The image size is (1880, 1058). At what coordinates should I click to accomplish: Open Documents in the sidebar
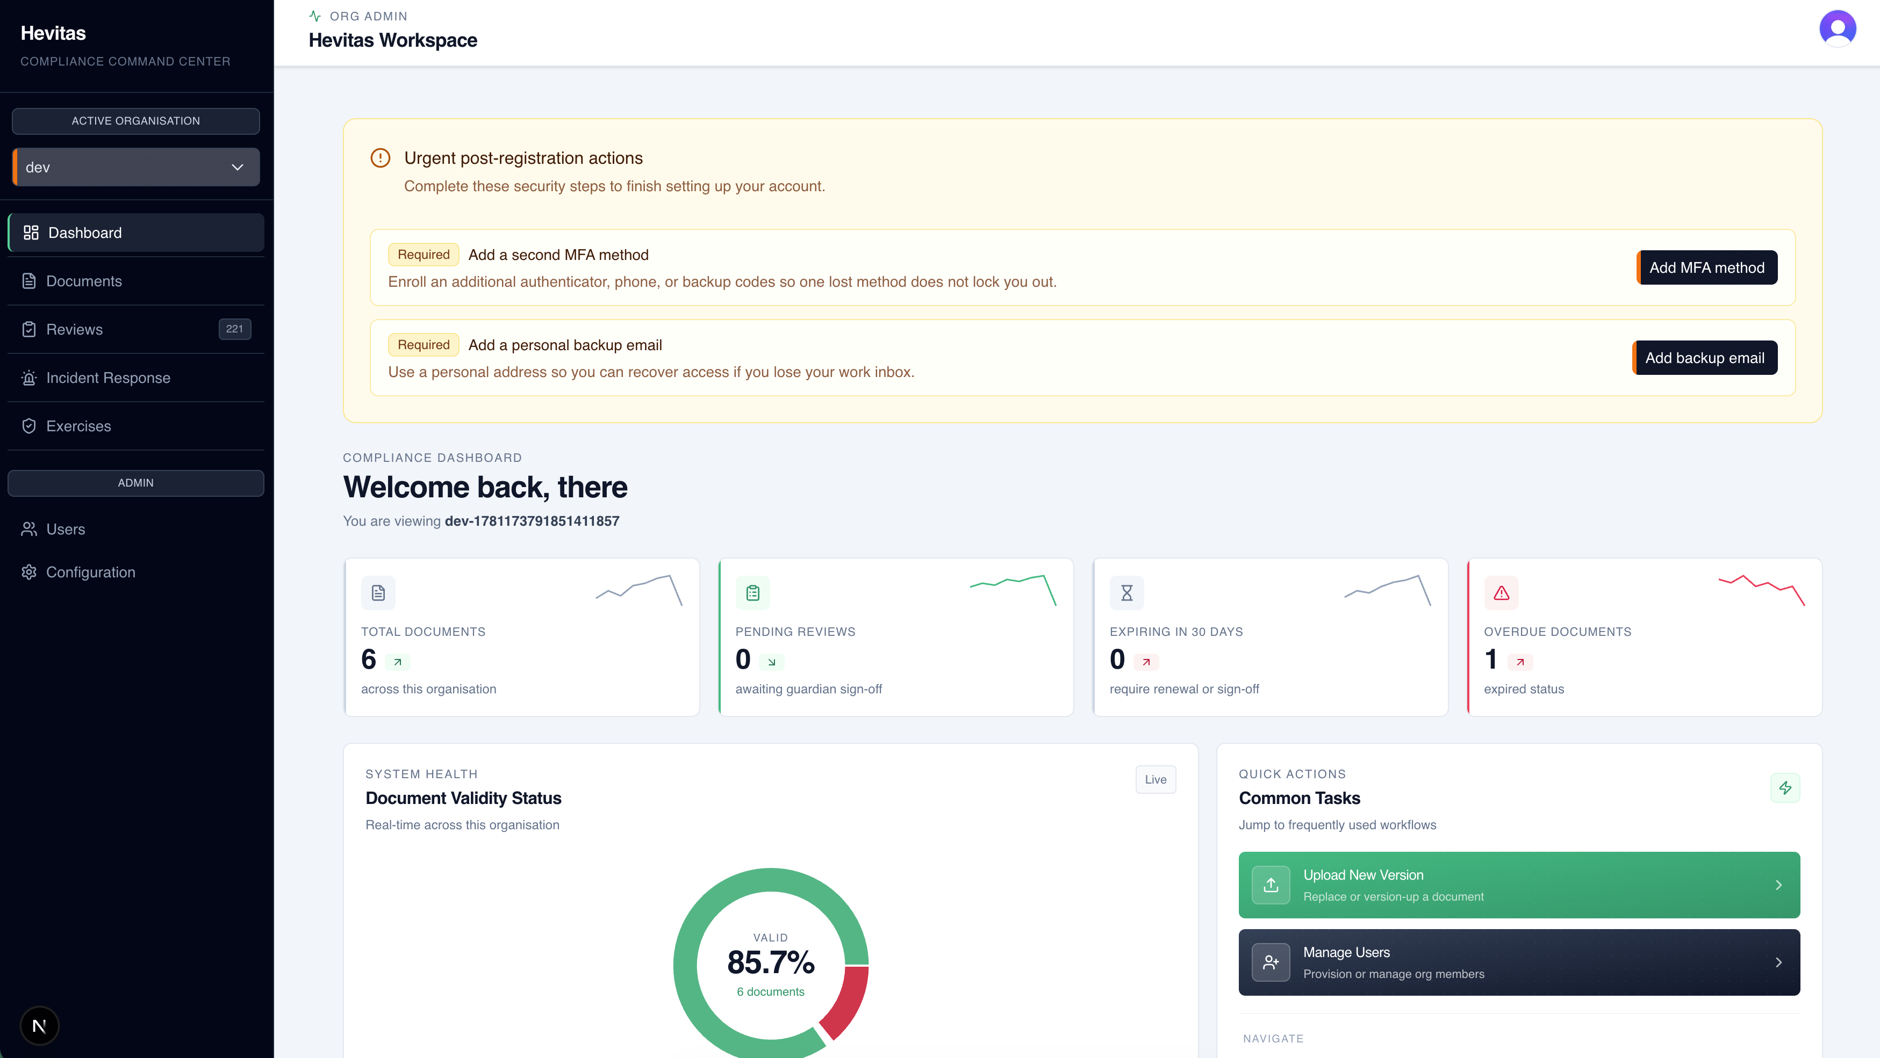click(x=136, y=281)
